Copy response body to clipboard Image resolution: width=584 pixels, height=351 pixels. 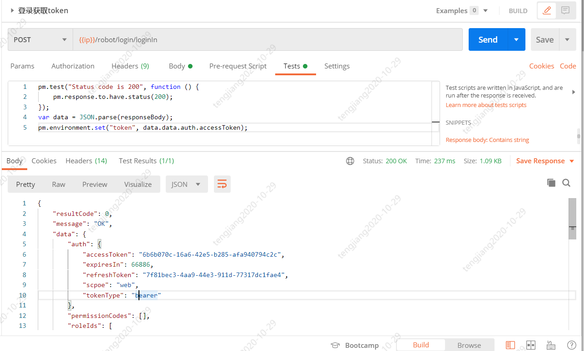click(551, 183)
